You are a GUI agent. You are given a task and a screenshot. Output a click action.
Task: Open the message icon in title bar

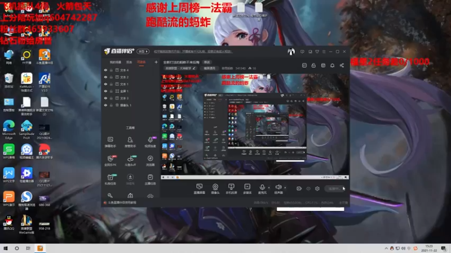[302, 52]
